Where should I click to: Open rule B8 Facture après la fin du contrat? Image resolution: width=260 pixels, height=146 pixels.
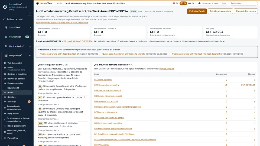click(x=109, y=118)
